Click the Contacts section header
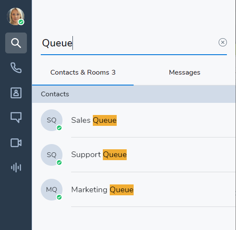Viewport: 236px width, 230px height. point(134,94)
